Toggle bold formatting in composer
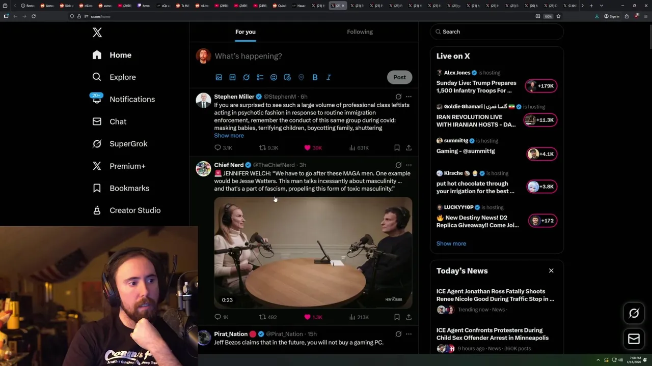Image resolution: width=652 pixels, height=366 pixels. click(315, 77)
